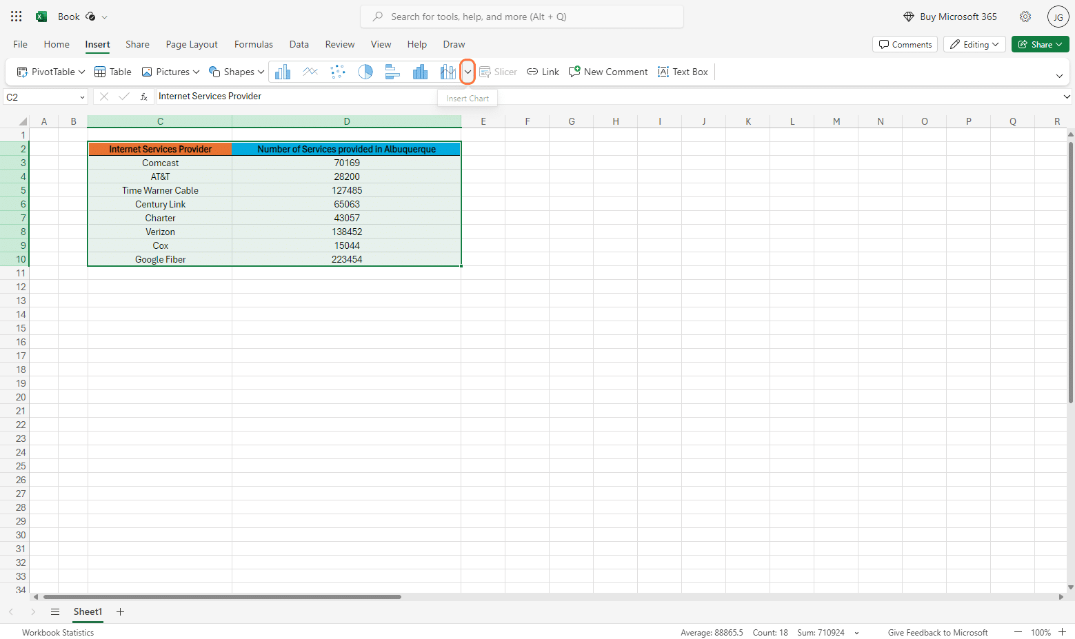Select the cell with value 138452
Screen dimensions: 1075x639
347,232
